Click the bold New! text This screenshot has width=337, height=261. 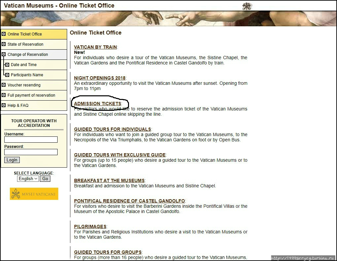point(80,52)
